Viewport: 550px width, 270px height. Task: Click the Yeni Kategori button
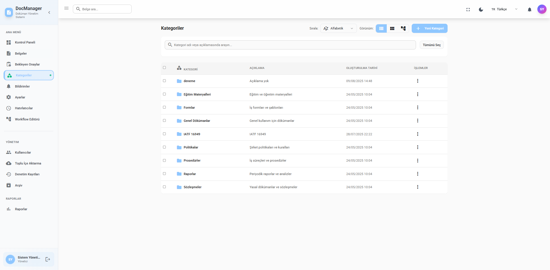(x=429, y=28)
